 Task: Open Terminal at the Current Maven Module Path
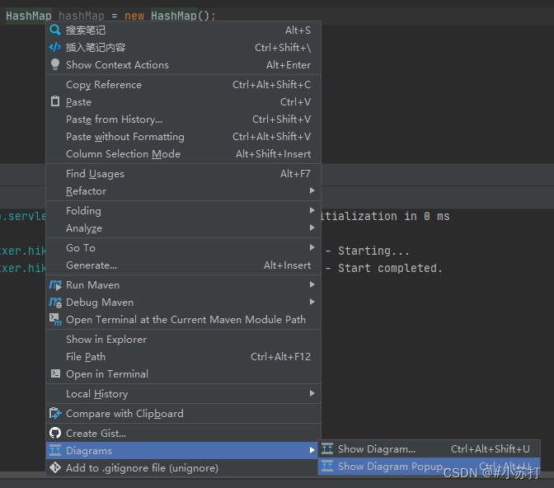[x=183, y=320]
